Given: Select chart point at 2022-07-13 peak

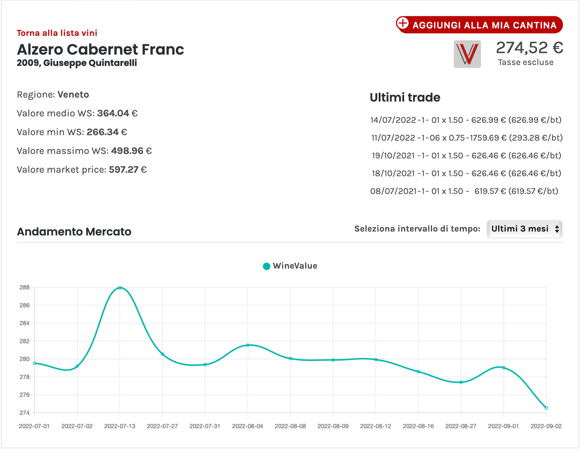Looking at the screenshot, I should click(120, 288).
